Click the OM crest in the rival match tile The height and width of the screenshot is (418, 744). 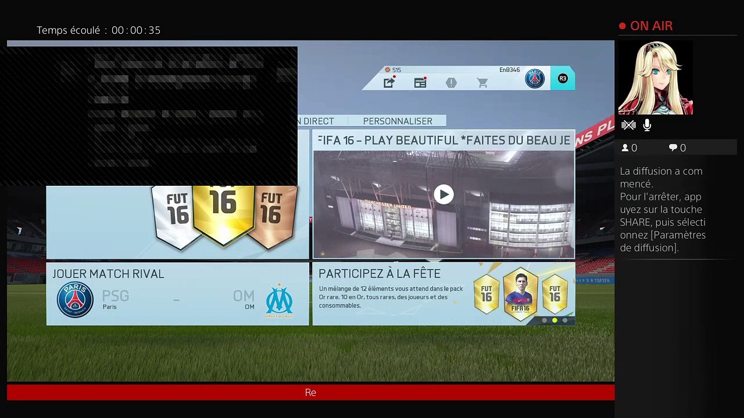point(280,300)
